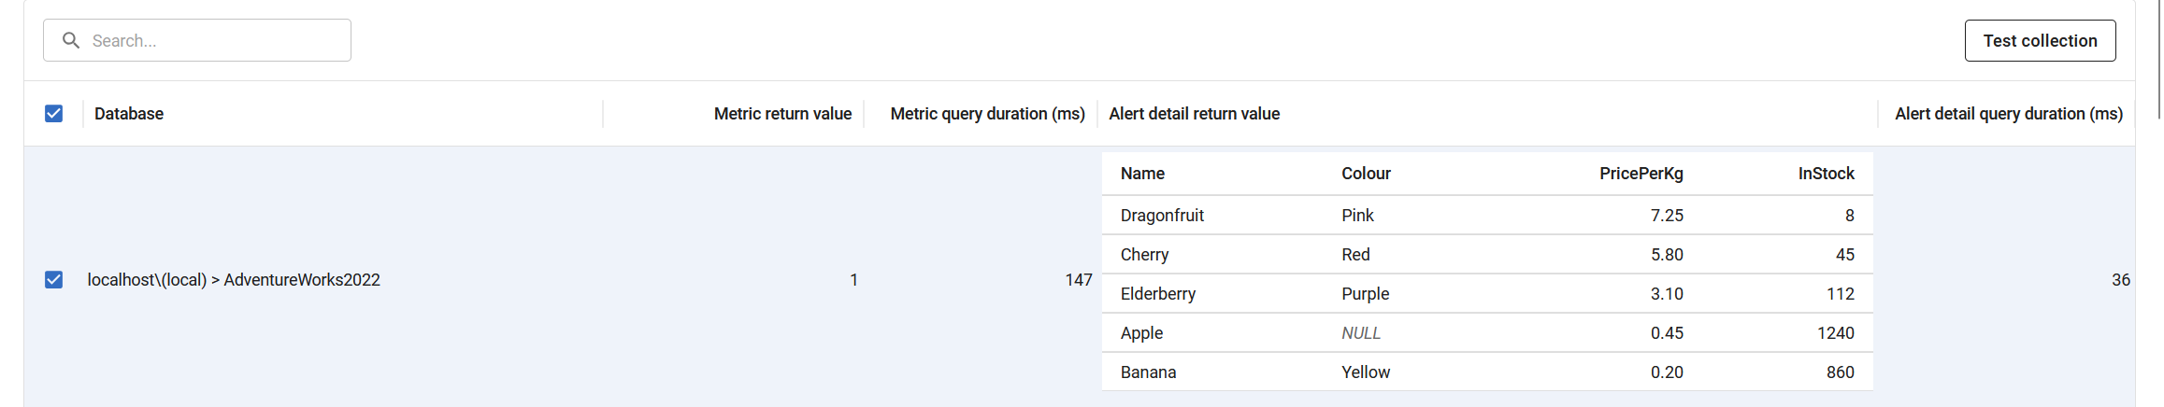Select the localhost AdventureWorks2022 database entry
This screenshot has width=2164, height=407.
(x=234, y=280)
